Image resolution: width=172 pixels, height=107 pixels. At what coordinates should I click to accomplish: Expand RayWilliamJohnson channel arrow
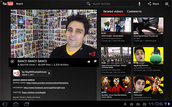(x=49, y=73)
